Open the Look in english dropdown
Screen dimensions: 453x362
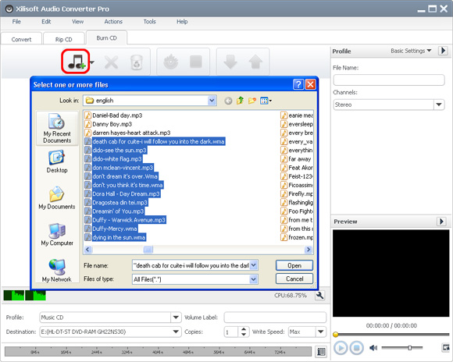point(212,101)
